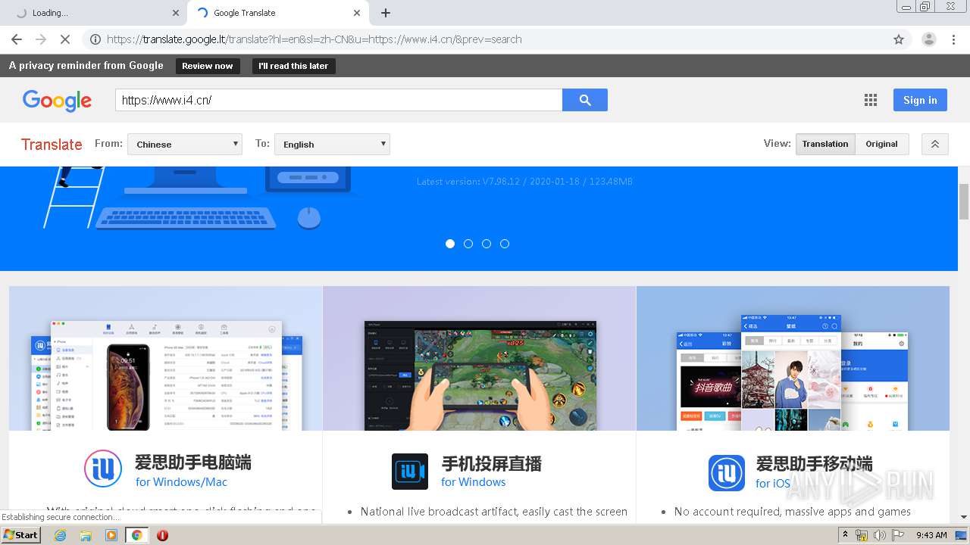The width and height of the screenshot is (970, 545).
Task: Select the Google Translate tab
Action: point(277,13)
